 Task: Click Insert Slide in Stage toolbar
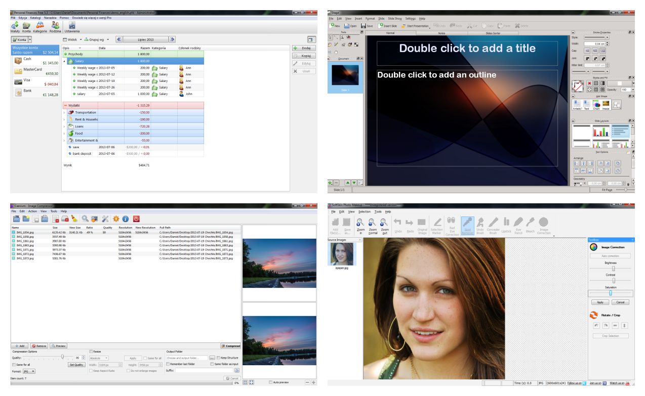(387, 25)
